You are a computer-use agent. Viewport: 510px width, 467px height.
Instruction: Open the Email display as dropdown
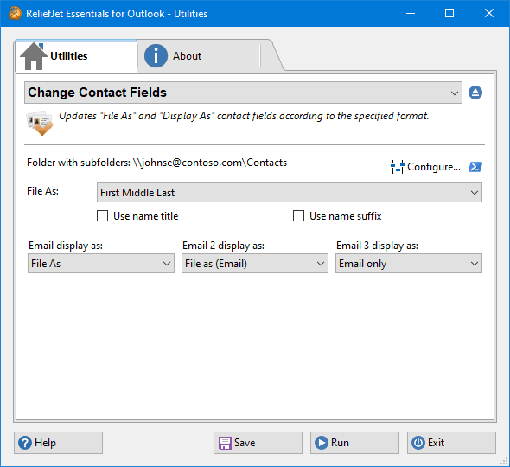coord(101,264)
